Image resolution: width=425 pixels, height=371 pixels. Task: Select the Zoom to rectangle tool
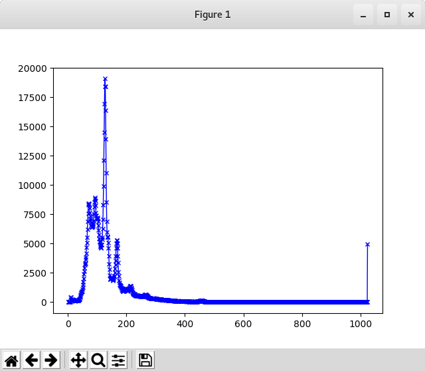pos(98,360)
